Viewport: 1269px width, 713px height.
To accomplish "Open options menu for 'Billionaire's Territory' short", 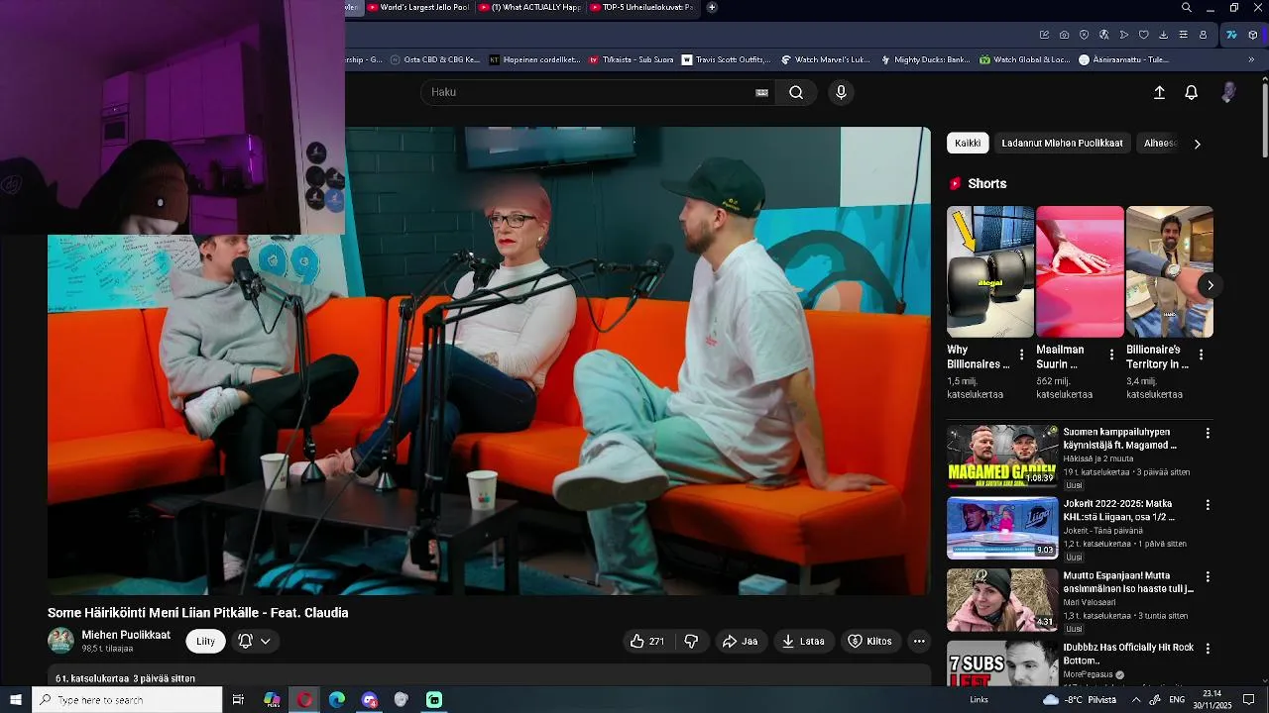I will tap(1201, 355).
